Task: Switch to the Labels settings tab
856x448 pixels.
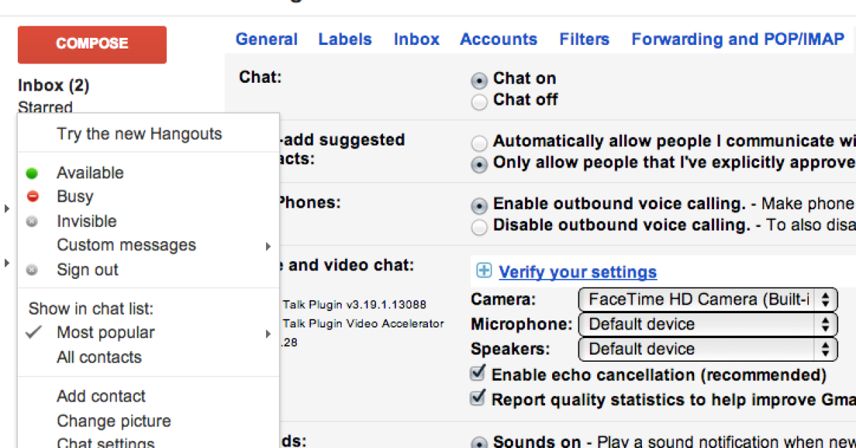Action: [x=345, y=39]
